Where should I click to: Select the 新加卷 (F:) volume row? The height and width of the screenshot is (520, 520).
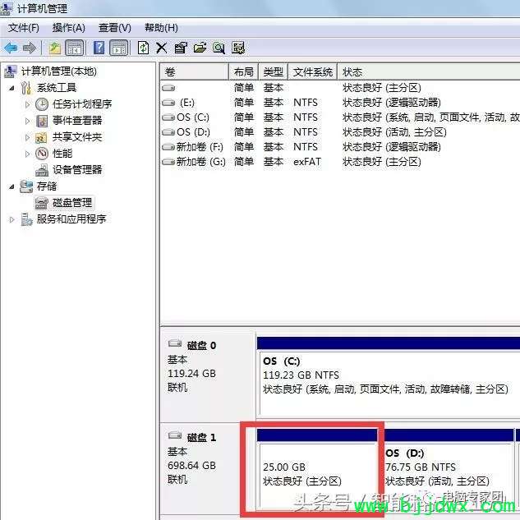pos(340,146)
